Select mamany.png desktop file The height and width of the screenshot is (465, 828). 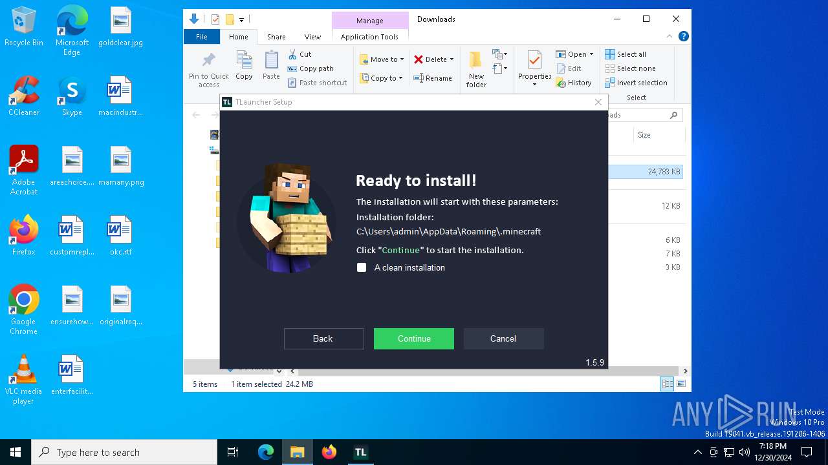pos(120,166)
